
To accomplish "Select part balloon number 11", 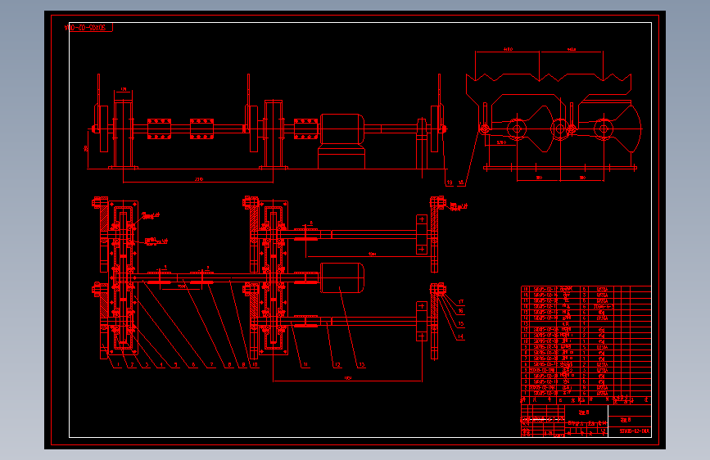I will click(305, 364).
